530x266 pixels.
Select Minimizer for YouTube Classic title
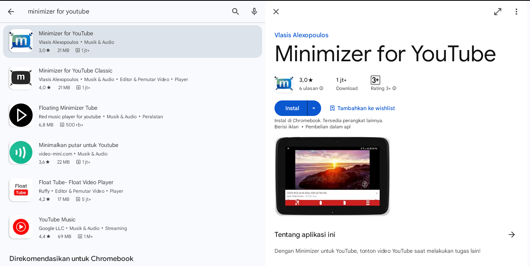(76, 71)
